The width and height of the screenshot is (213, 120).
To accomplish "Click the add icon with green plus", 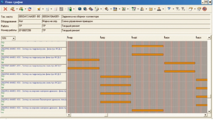I will click(x=21, y=9).
